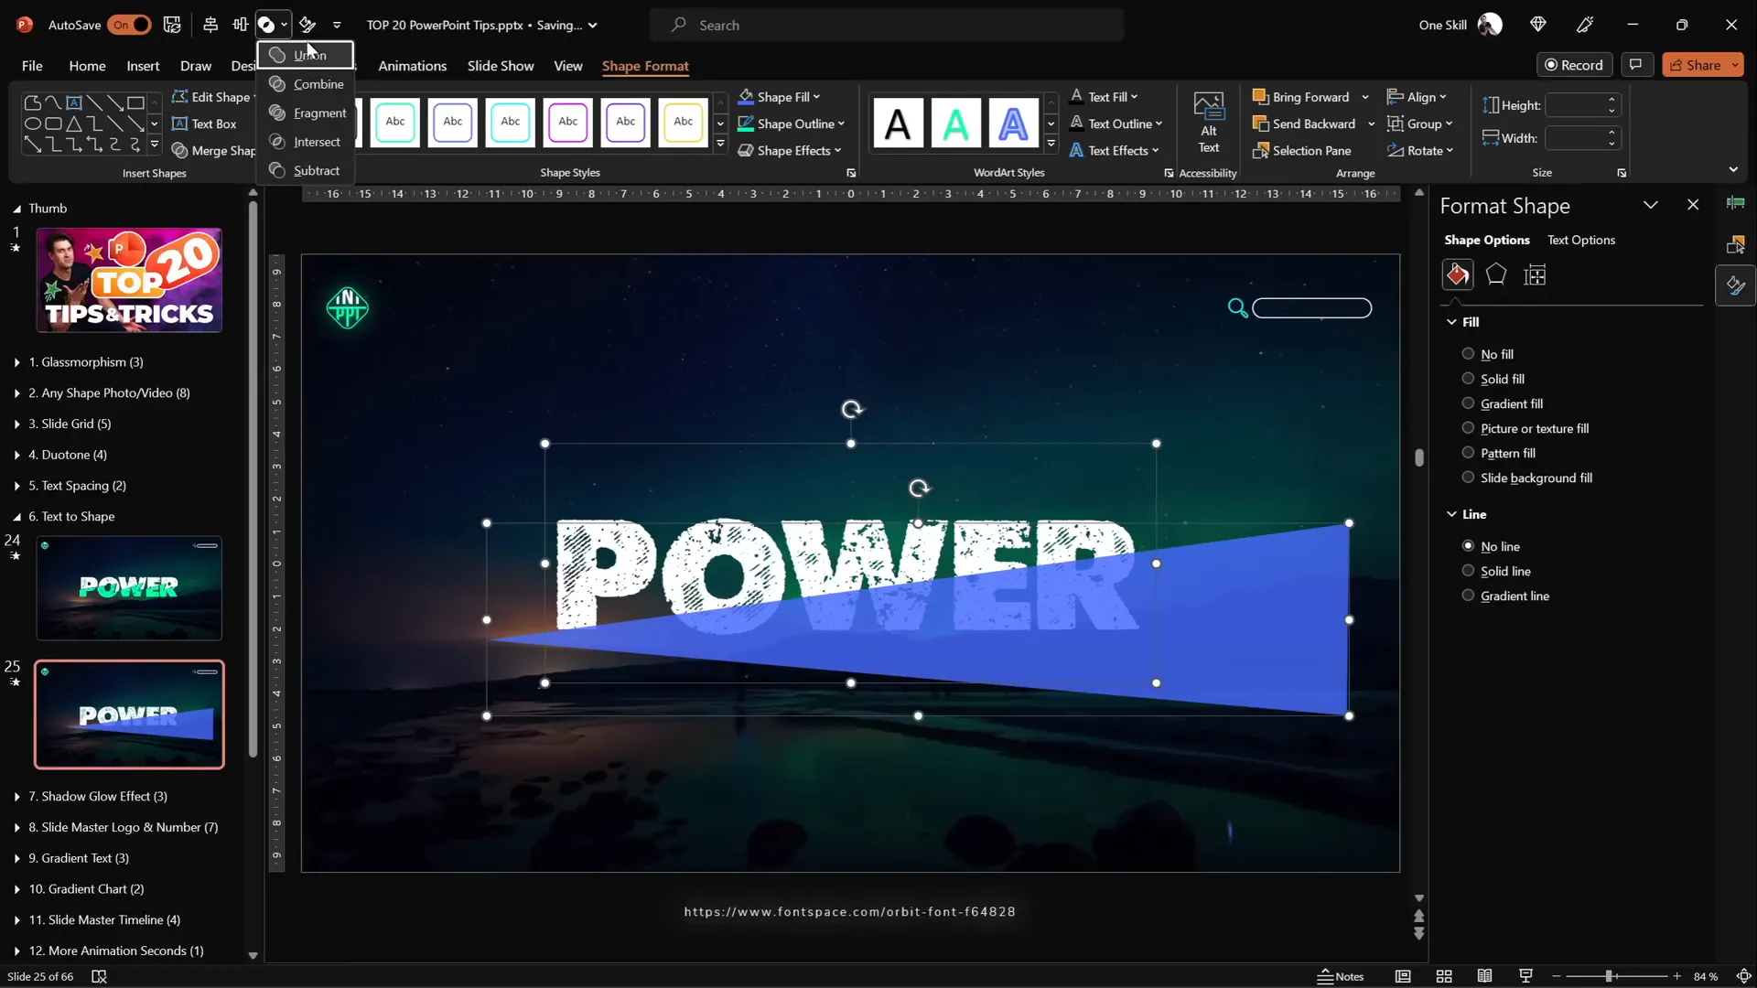Switch to Reading View
This screenshot has width=1757, height=988.
(x=1484, y=976)
